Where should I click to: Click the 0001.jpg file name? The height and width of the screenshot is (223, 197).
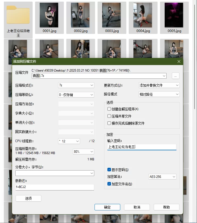pos(50,31)
